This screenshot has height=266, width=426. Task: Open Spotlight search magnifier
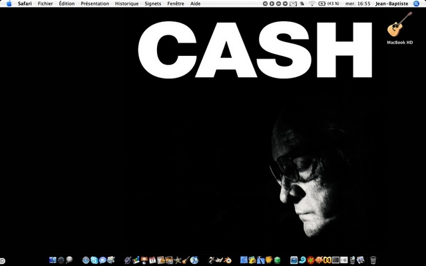pyautogui.click(x=416, y=3)
